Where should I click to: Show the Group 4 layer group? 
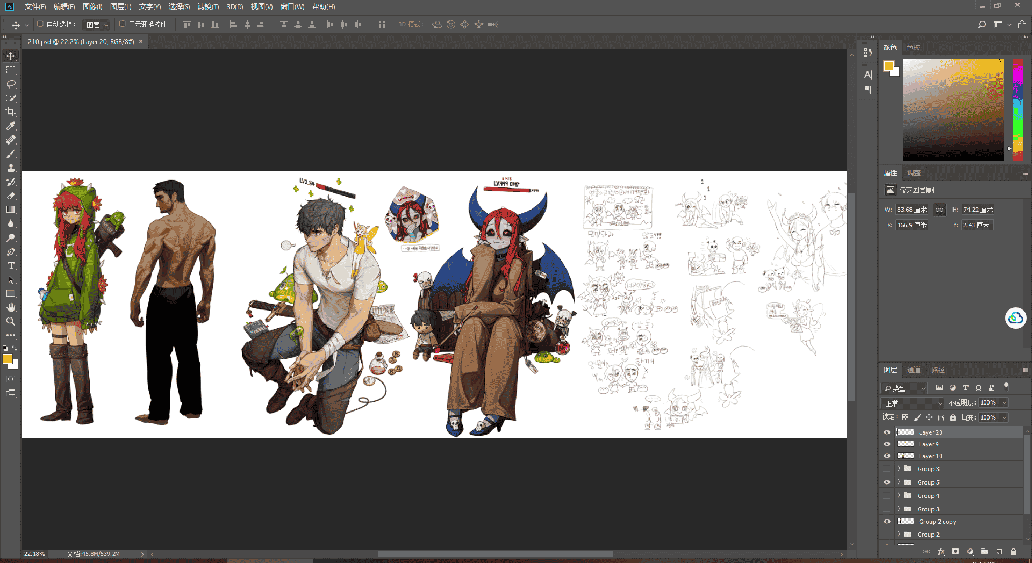[x=887, y=496]
